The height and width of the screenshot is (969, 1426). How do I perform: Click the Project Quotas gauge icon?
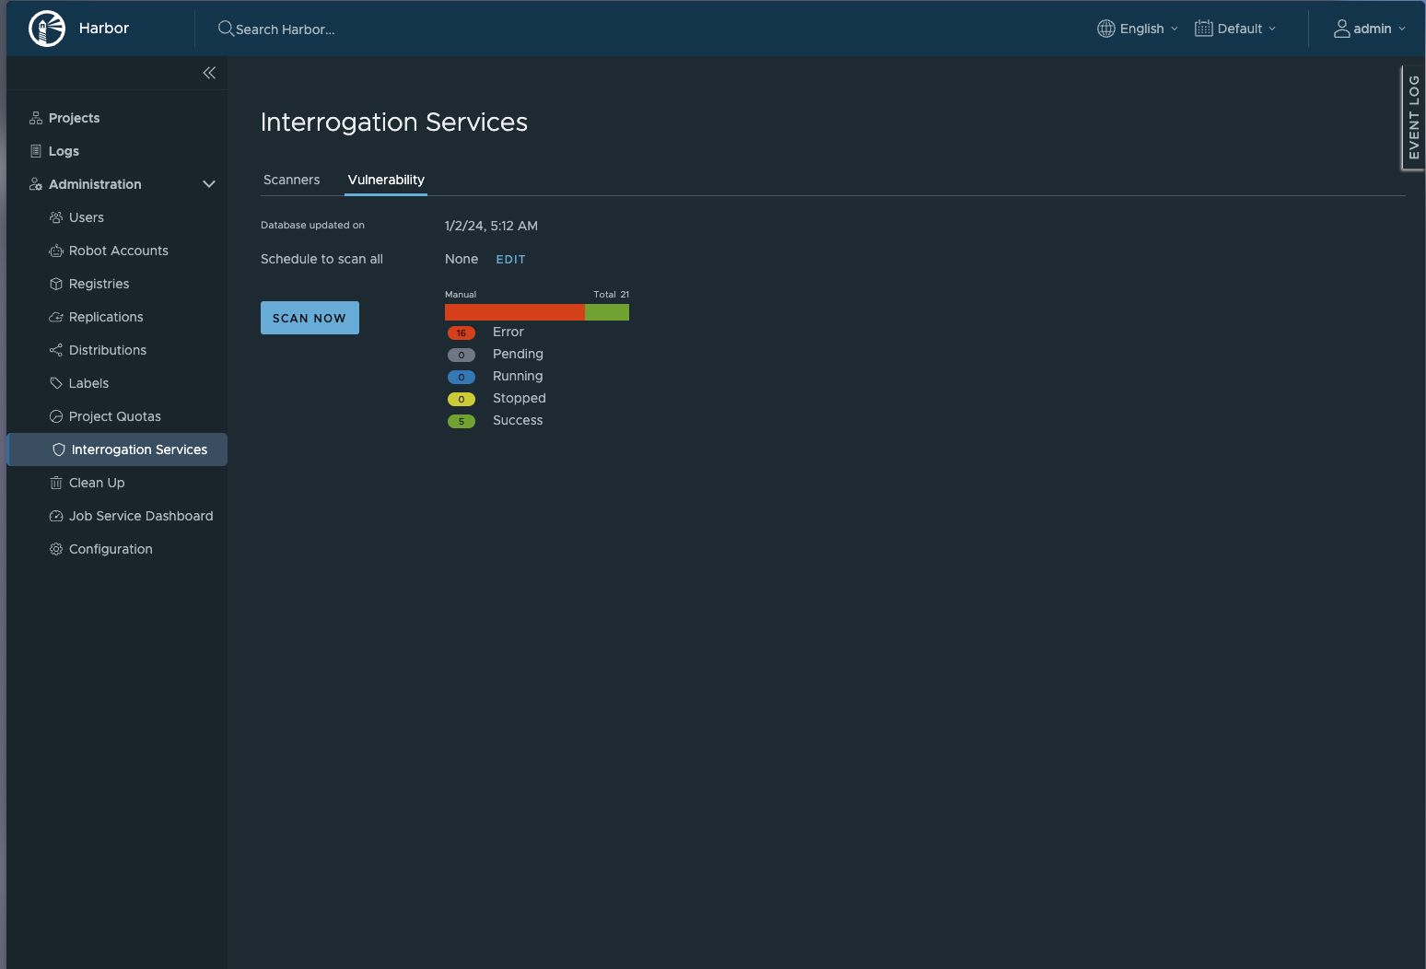pos(56,416)
